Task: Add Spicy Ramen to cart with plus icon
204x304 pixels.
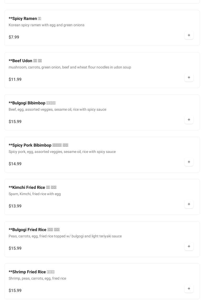Action: (x=189, y=35)
